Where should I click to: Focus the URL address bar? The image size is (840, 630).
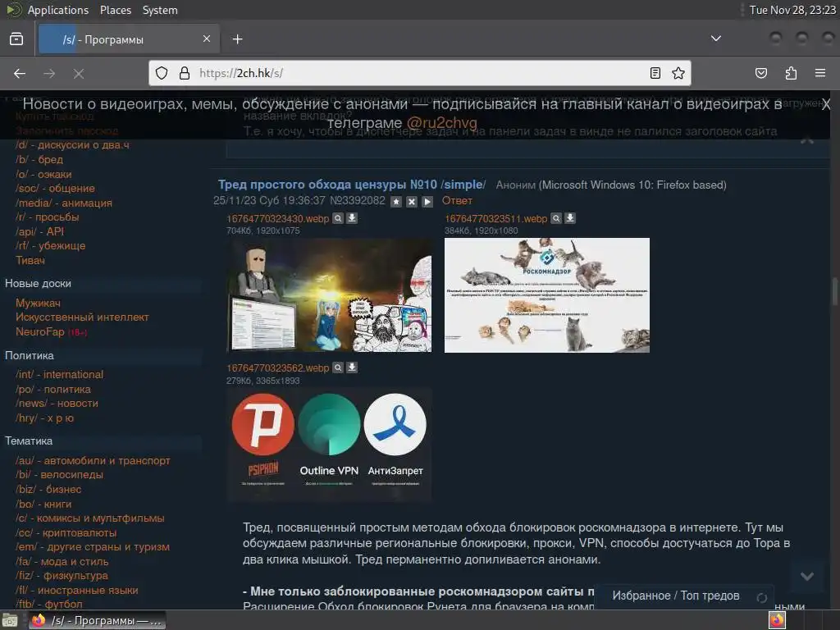click(419, 73)
